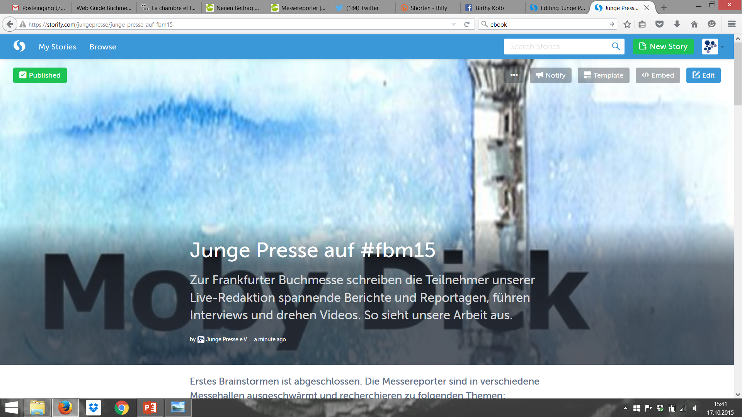Open the Firefox downloads arrow icon

click(677, 24)
